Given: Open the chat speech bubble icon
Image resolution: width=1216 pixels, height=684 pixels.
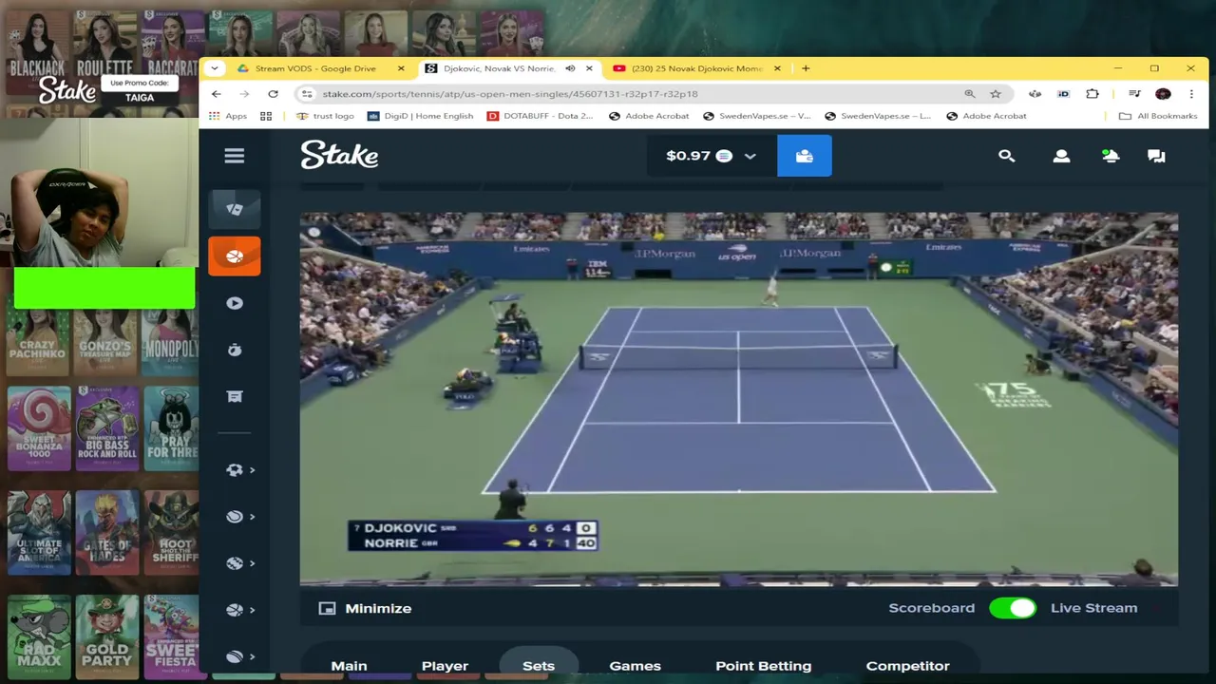Looking at the screenshot, I should pyautogui.click(x=1156, y=156).
